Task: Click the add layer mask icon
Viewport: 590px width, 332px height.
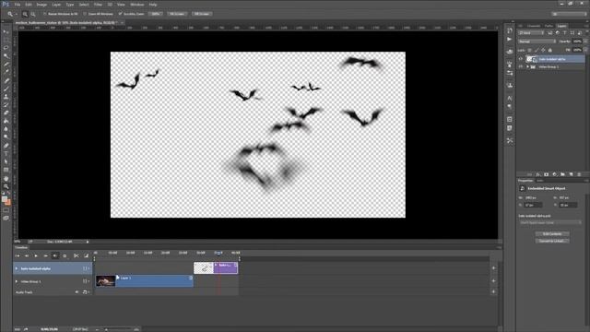Action: click(x=546, y=174)
